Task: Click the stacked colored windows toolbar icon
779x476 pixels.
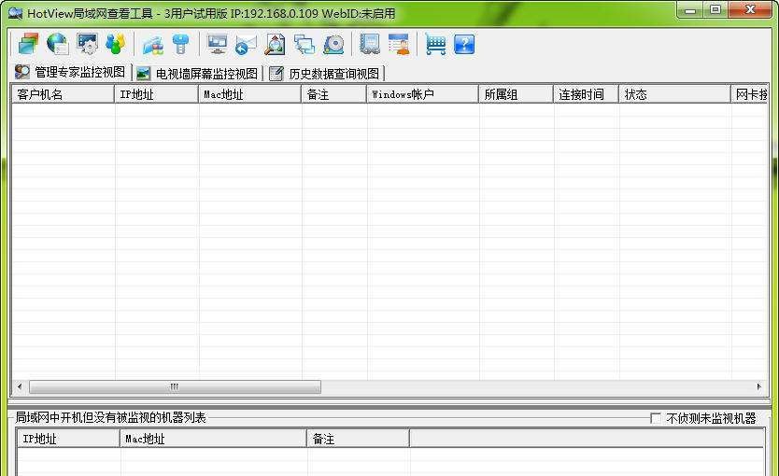Action: 28,44
